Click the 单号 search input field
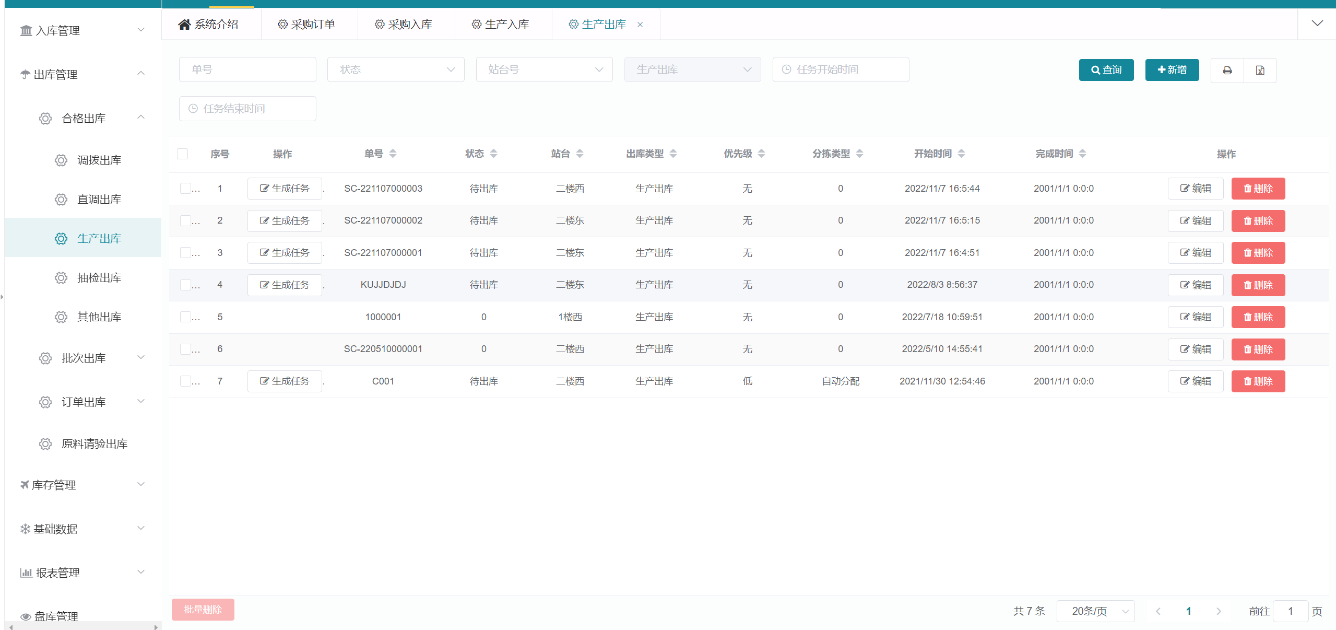 (247, 69)
